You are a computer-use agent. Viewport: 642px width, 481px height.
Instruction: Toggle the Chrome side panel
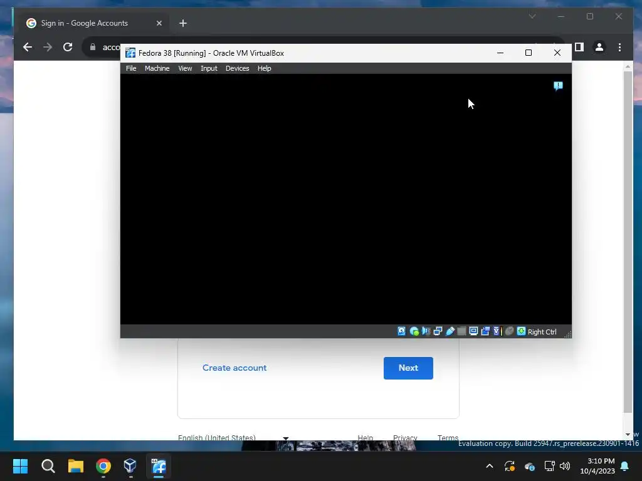click(579, 47)
